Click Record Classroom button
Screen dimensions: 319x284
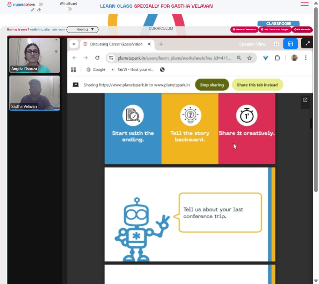244,29
